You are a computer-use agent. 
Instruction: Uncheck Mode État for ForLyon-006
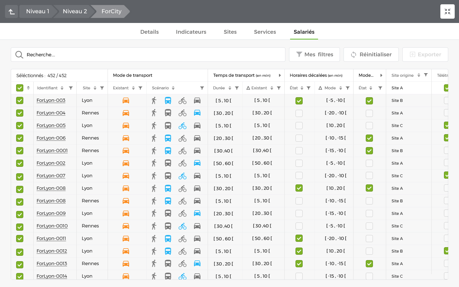(x=369, y=138)
